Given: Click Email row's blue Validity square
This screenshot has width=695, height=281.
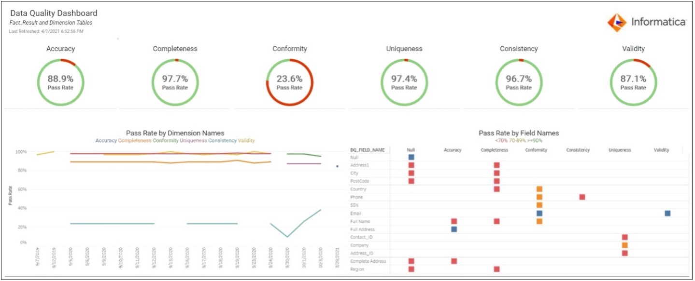Looking at the screenshot, I should tap(667, 213).
